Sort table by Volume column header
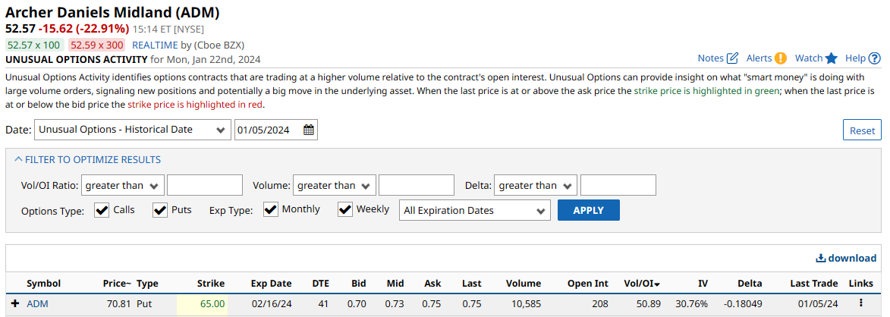 click(524, 284)
